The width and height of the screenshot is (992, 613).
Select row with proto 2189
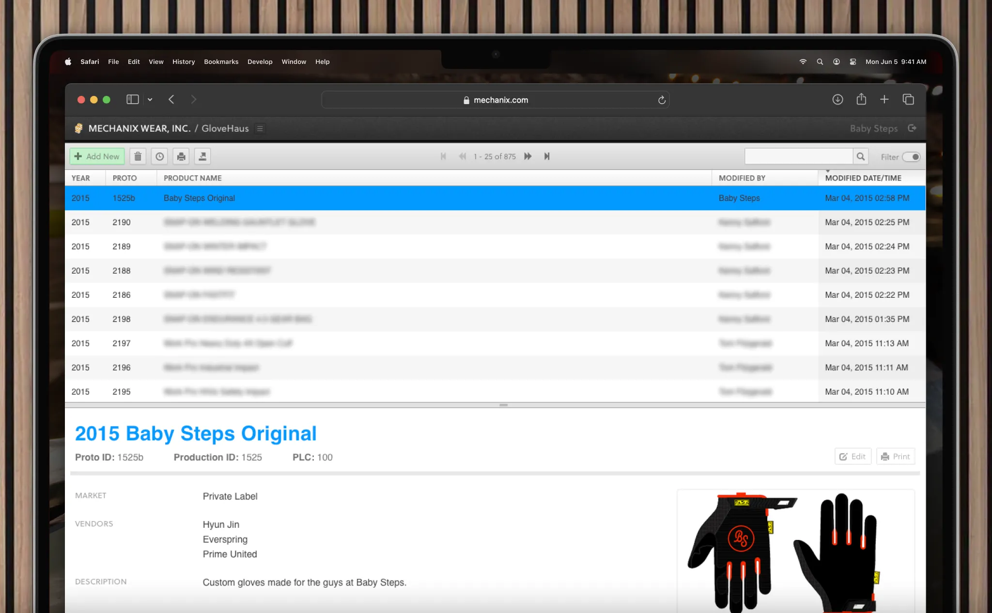point(495,246)
